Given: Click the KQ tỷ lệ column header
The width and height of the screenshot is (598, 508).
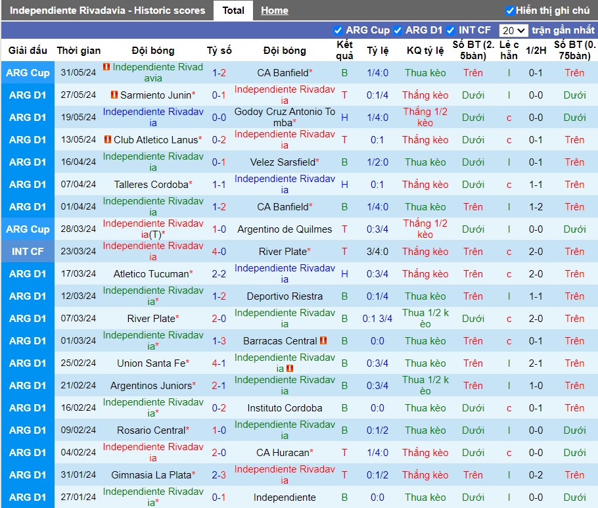Looking at the screenshot, I should click(x=425, y=51).
